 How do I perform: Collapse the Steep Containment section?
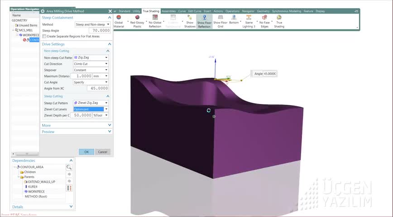(110, 18)
